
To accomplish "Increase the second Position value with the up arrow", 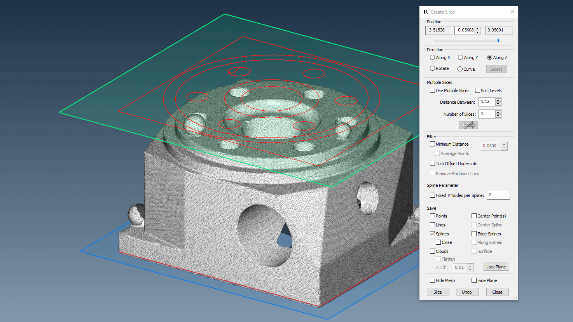I will [478, 28].
